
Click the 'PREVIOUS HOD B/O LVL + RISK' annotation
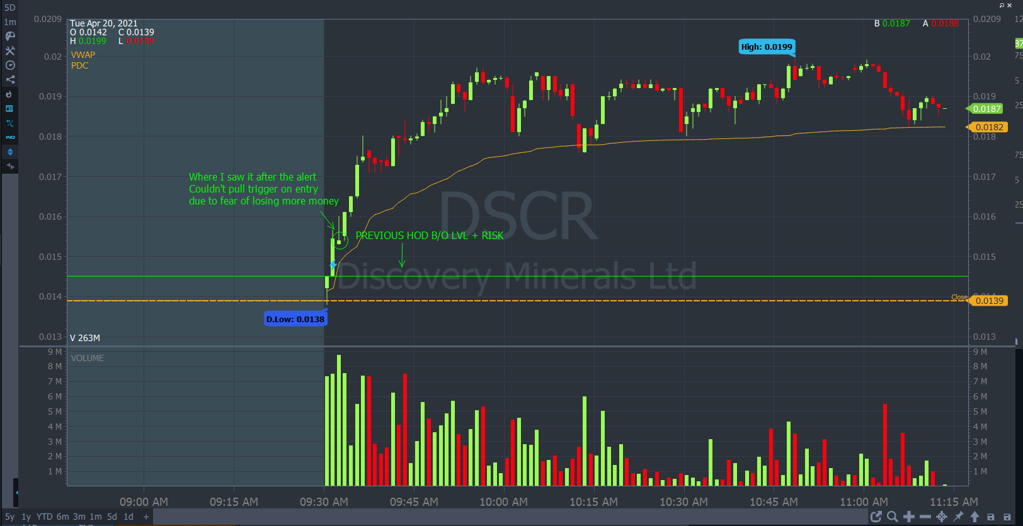[x=430, y=235]
